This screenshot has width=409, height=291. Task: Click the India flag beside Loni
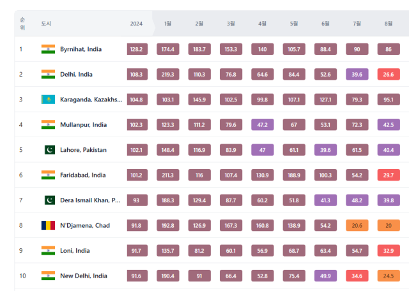point(48,251)
